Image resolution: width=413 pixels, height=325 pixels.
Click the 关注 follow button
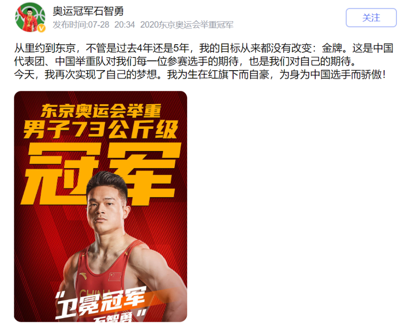point(371,17)
